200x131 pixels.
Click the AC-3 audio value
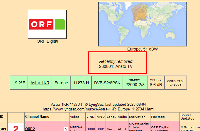(122, 129)
